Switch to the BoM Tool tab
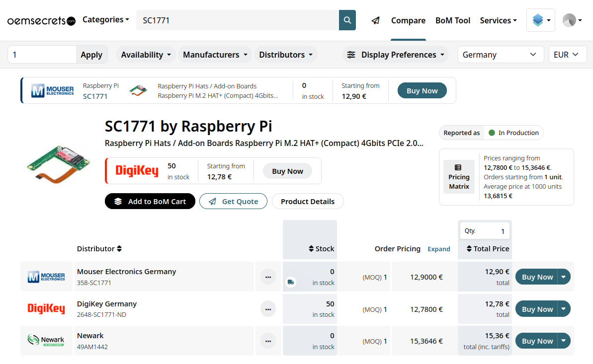Viewport: 593px width, 364px height. [x=452, y=20]
